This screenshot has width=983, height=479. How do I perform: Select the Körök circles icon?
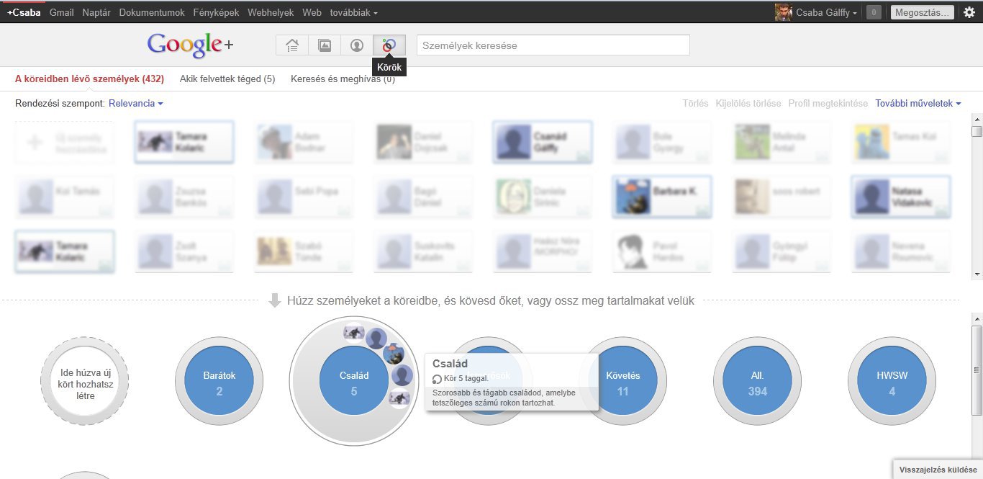pyautogui.click(x=389, y=45)
